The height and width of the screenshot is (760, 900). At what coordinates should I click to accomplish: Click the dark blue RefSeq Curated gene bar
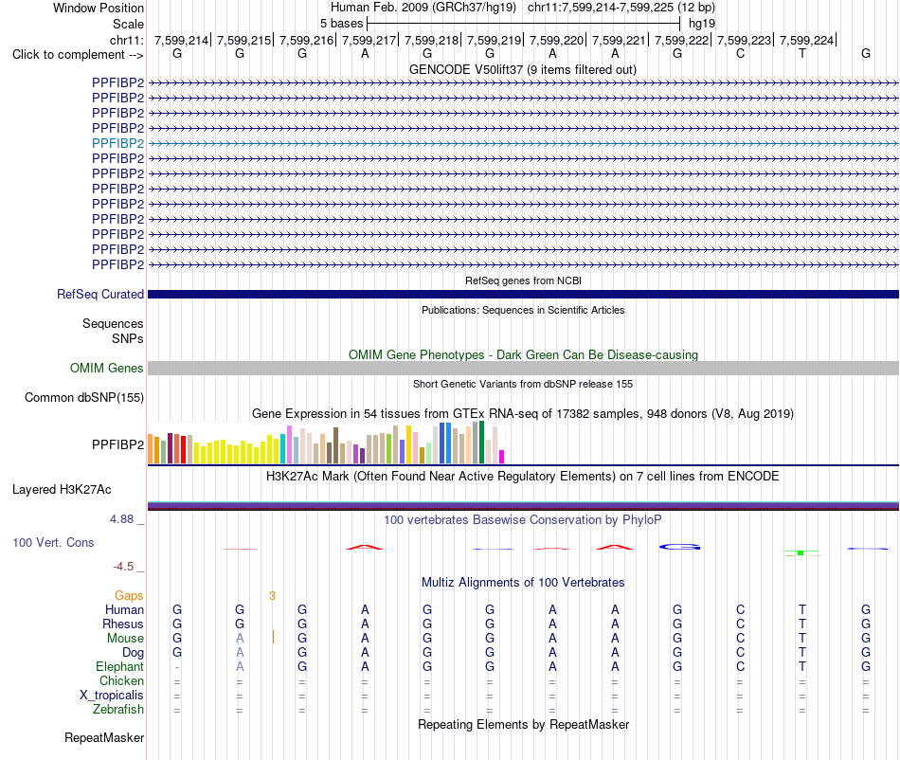[x=523, y=294]
